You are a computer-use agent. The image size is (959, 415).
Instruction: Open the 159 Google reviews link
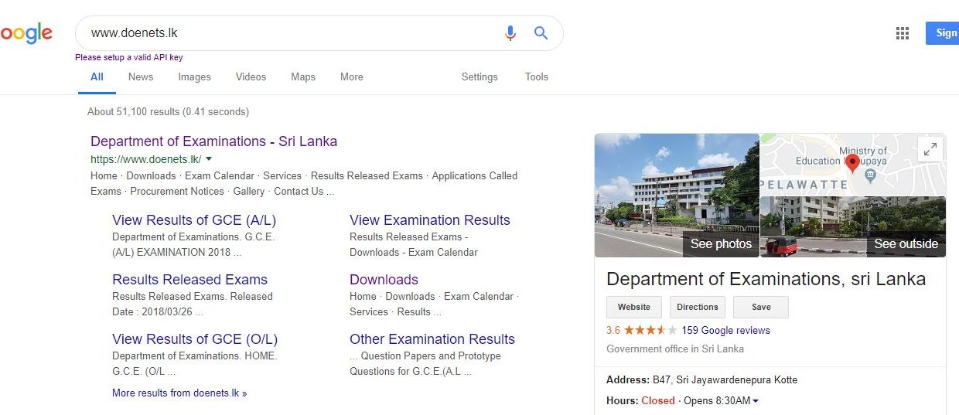(x=725, y=330)
